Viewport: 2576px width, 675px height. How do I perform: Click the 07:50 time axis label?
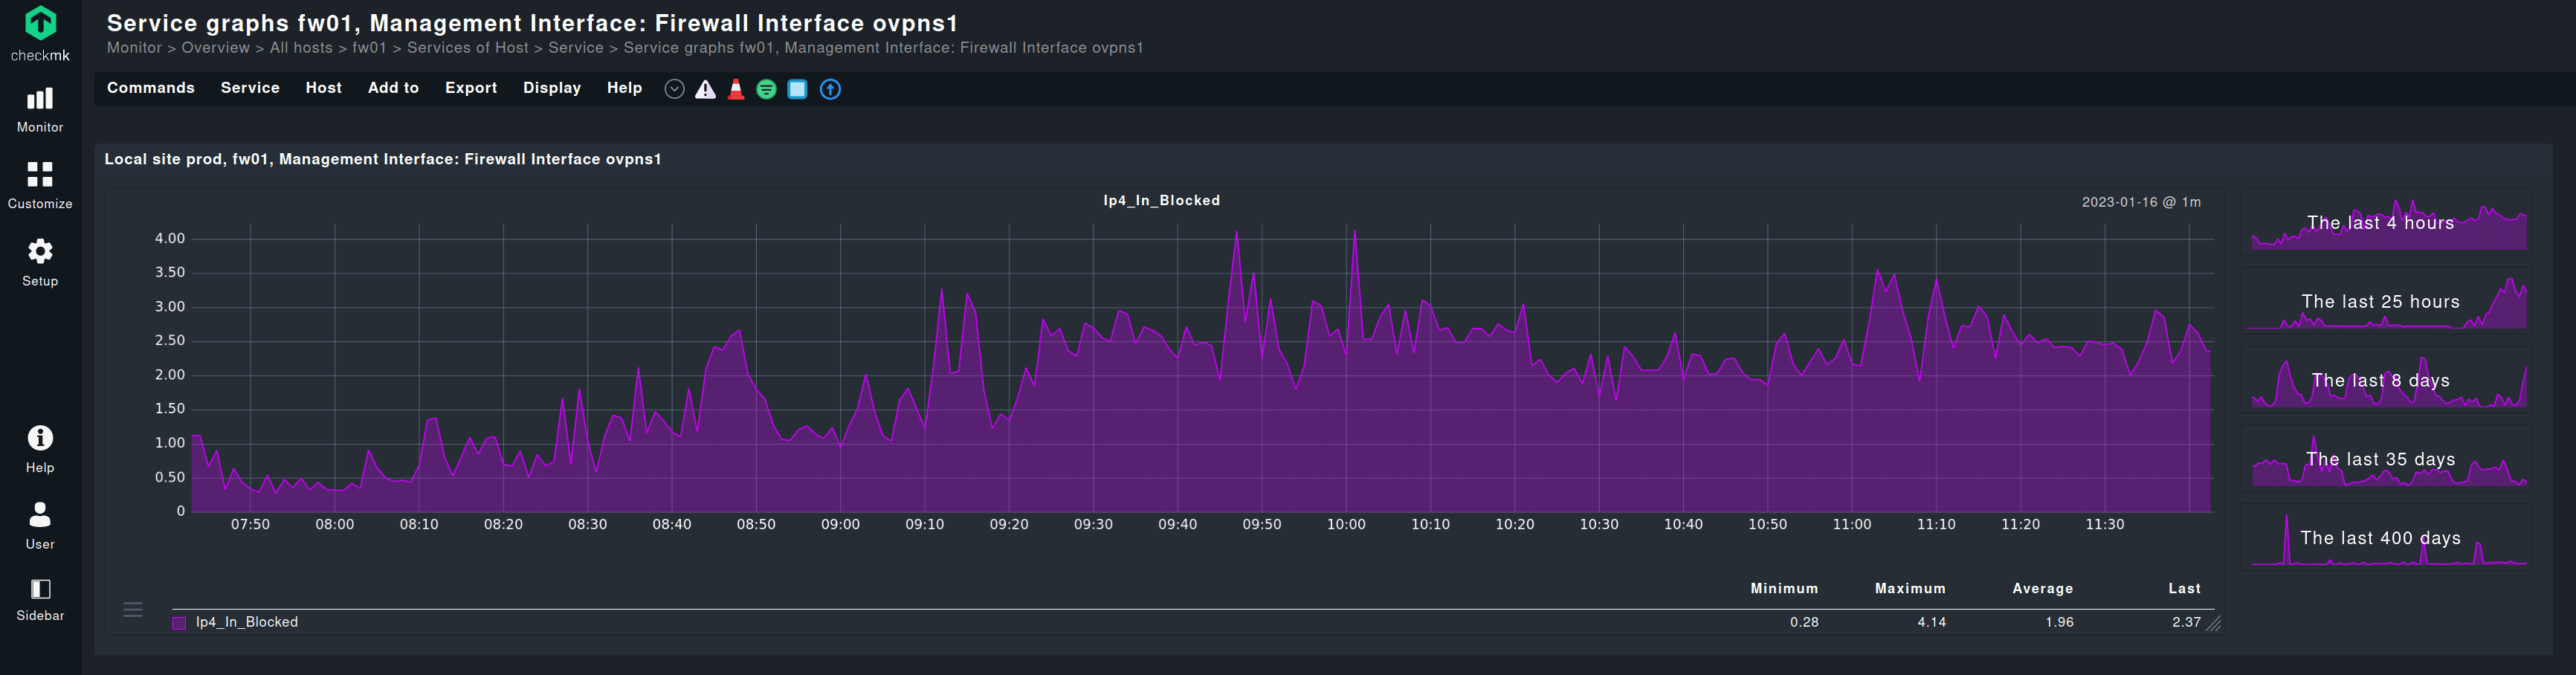[250, 525]
